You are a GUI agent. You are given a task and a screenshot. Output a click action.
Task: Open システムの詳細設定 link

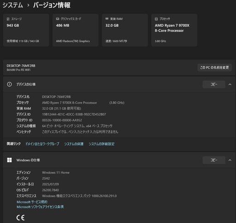(x=101, y=144)
